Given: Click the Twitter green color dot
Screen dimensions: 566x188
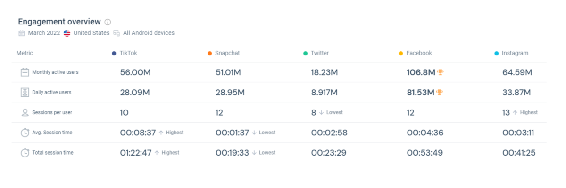Looking at the screenshot, I should (305, 54).
